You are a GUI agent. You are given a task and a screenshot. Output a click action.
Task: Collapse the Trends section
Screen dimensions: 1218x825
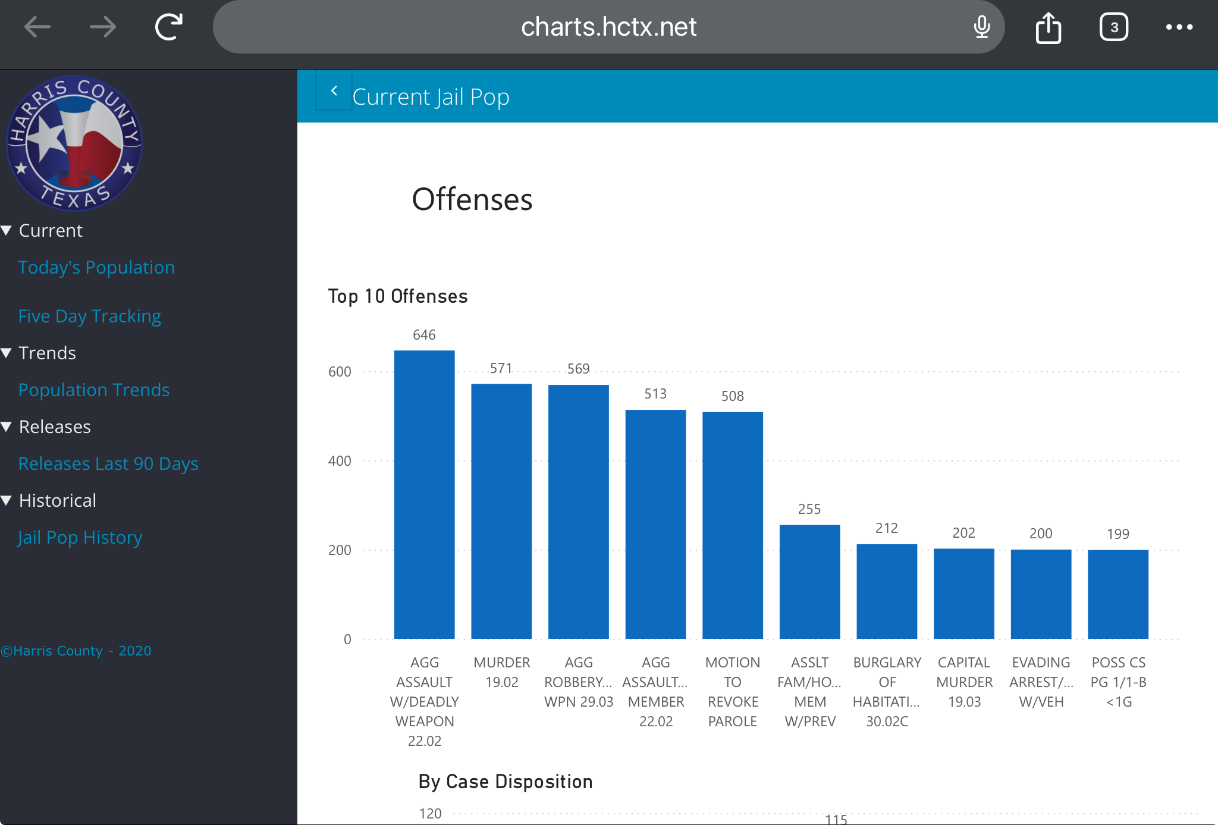7,353
